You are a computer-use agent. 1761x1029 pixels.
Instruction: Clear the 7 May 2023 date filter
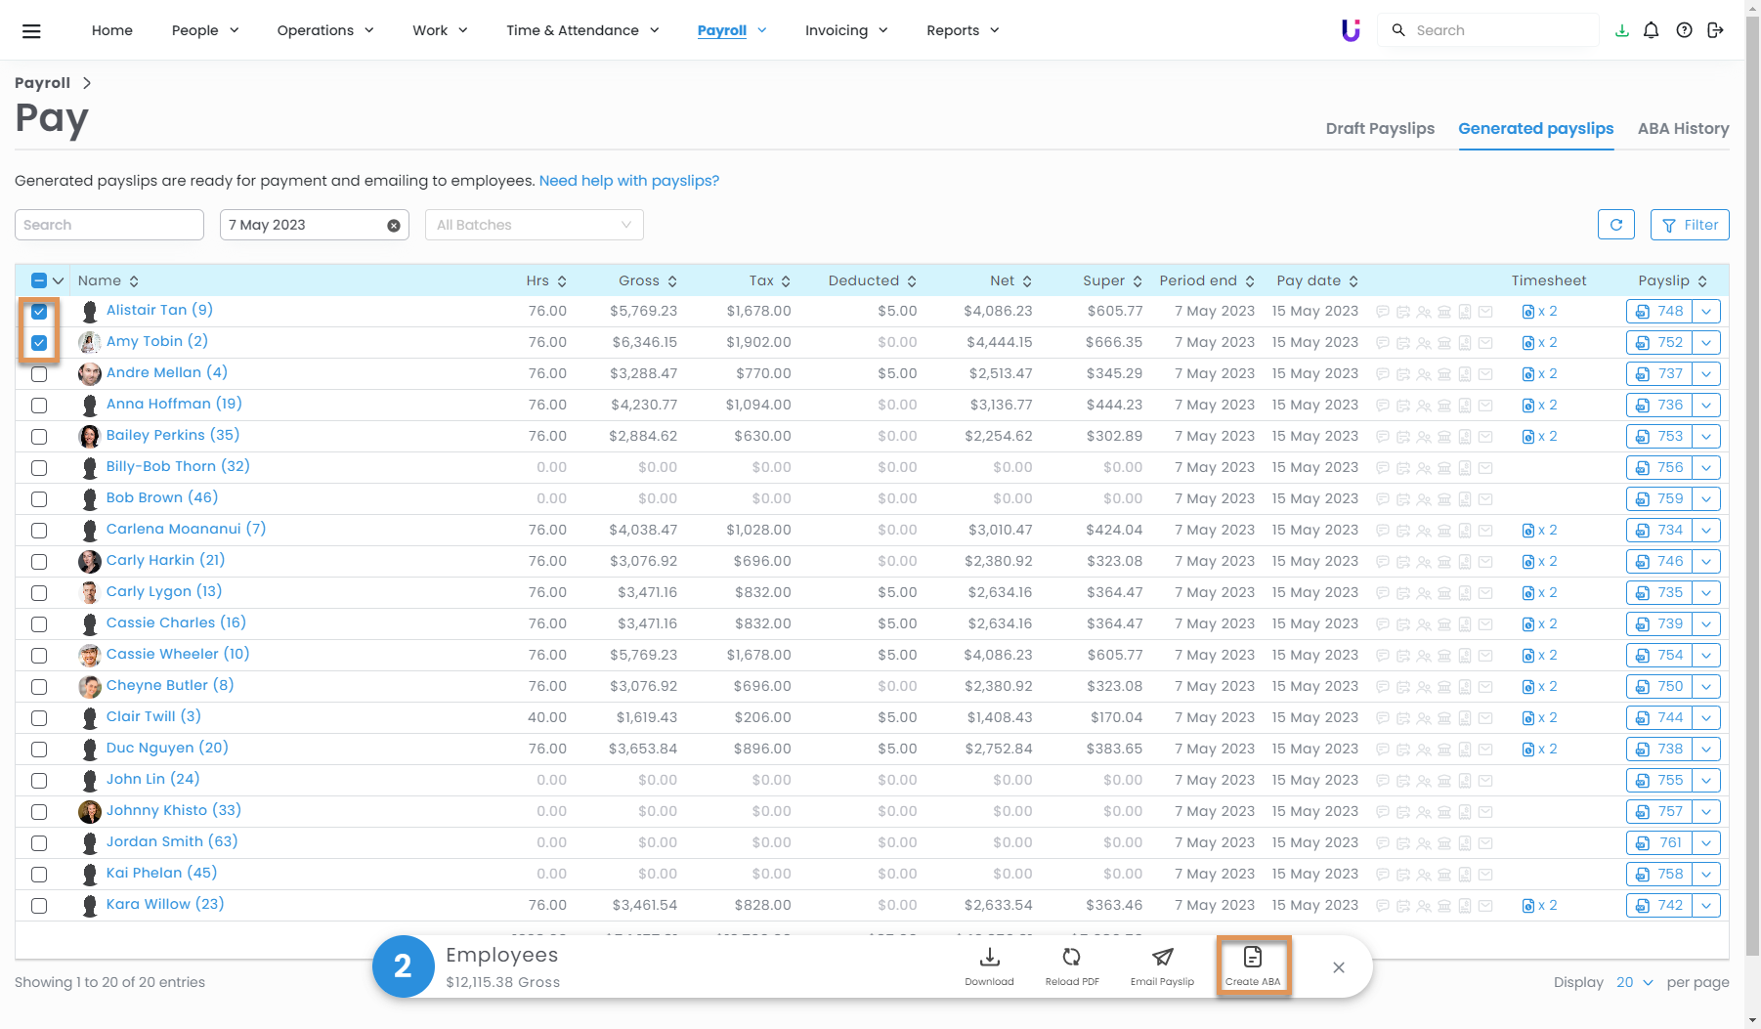394,226
